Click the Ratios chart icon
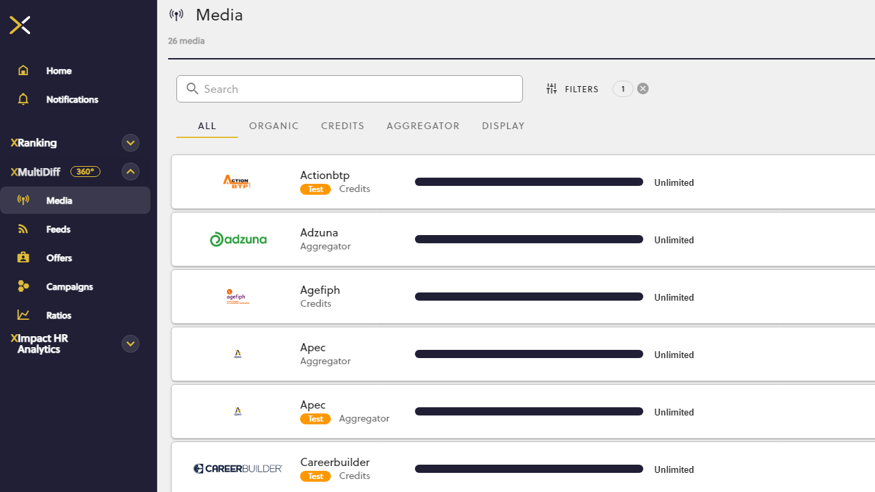Screen dimensions: 875x492 click(23, 315)
